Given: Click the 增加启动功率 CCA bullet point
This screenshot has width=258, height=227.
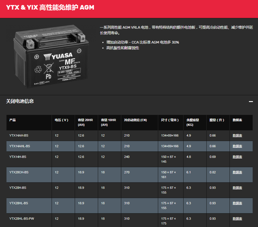Looking at the screenshot, I should coord(142,42).
